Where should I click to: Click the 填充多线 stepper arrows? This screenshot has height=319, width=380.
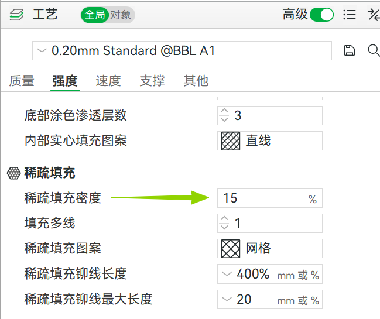224,223
